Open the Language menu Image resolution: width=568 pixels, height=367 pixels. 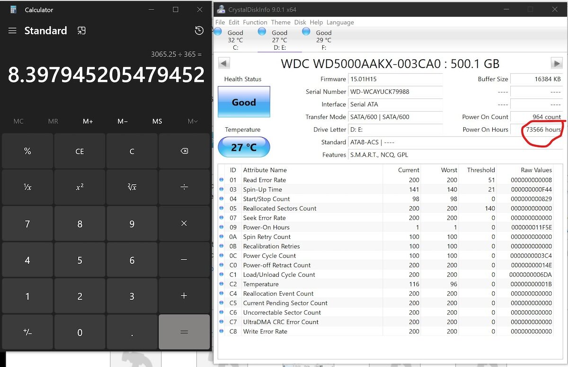(340, 22)
